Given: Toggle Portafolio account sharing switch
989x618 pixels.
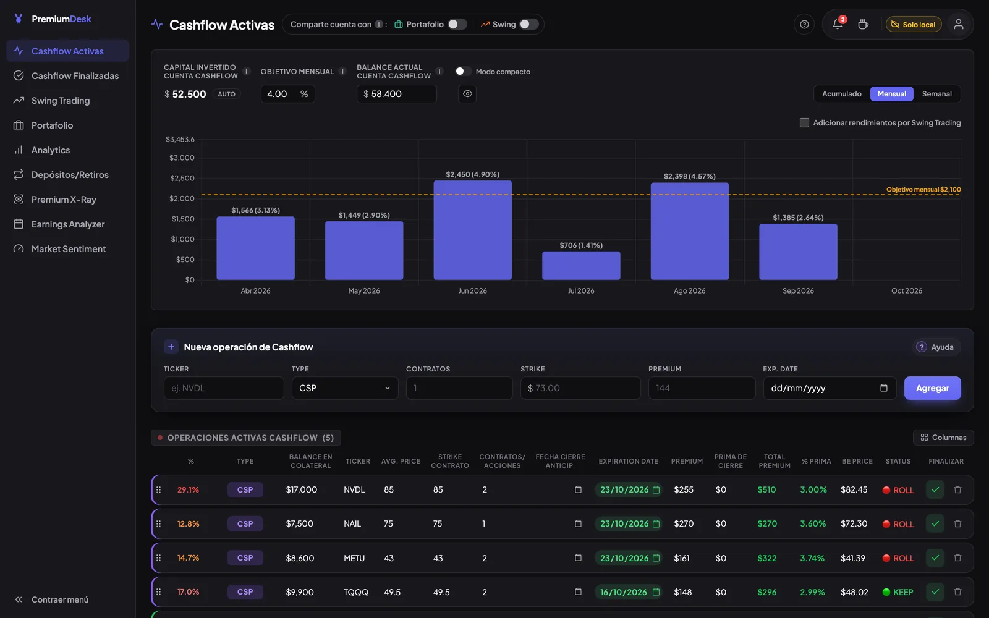Looking at the screenshot, I should (457, 24).
